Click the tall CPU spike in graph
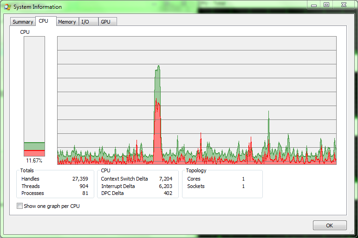 157,114
